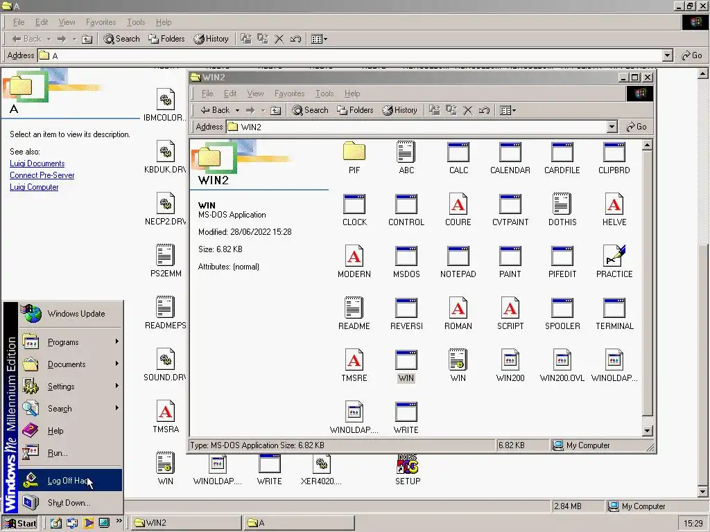Open the PIF folder in WIN2 window
The height and width of the screenshot is (532, 710).
[x=354, y=152]
